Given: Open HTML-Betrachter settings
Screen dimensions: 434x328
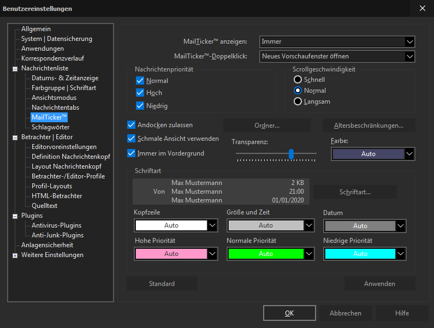Looking at the screenshot, I should [x=57, y=196].
